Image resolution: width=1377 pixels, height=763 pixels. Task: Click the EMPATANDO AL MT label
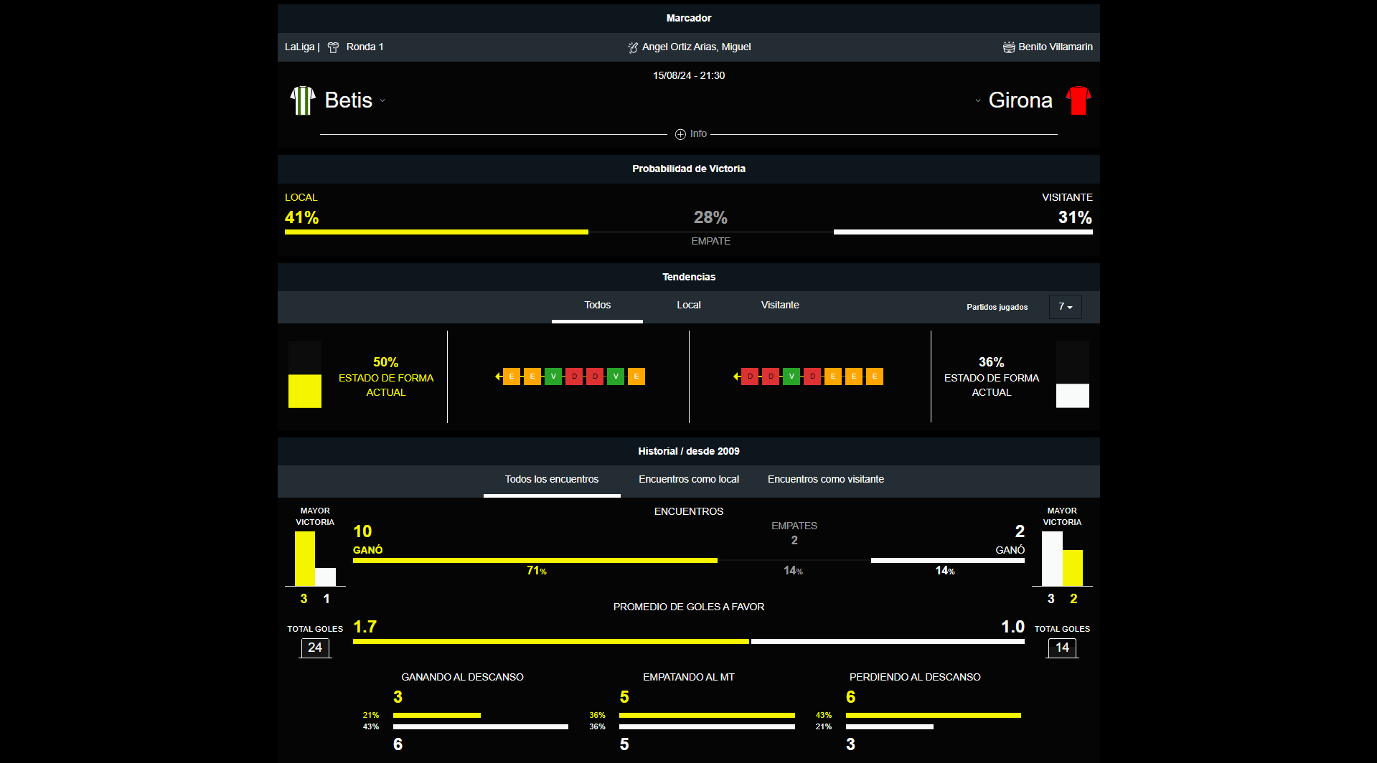point(689,678)
